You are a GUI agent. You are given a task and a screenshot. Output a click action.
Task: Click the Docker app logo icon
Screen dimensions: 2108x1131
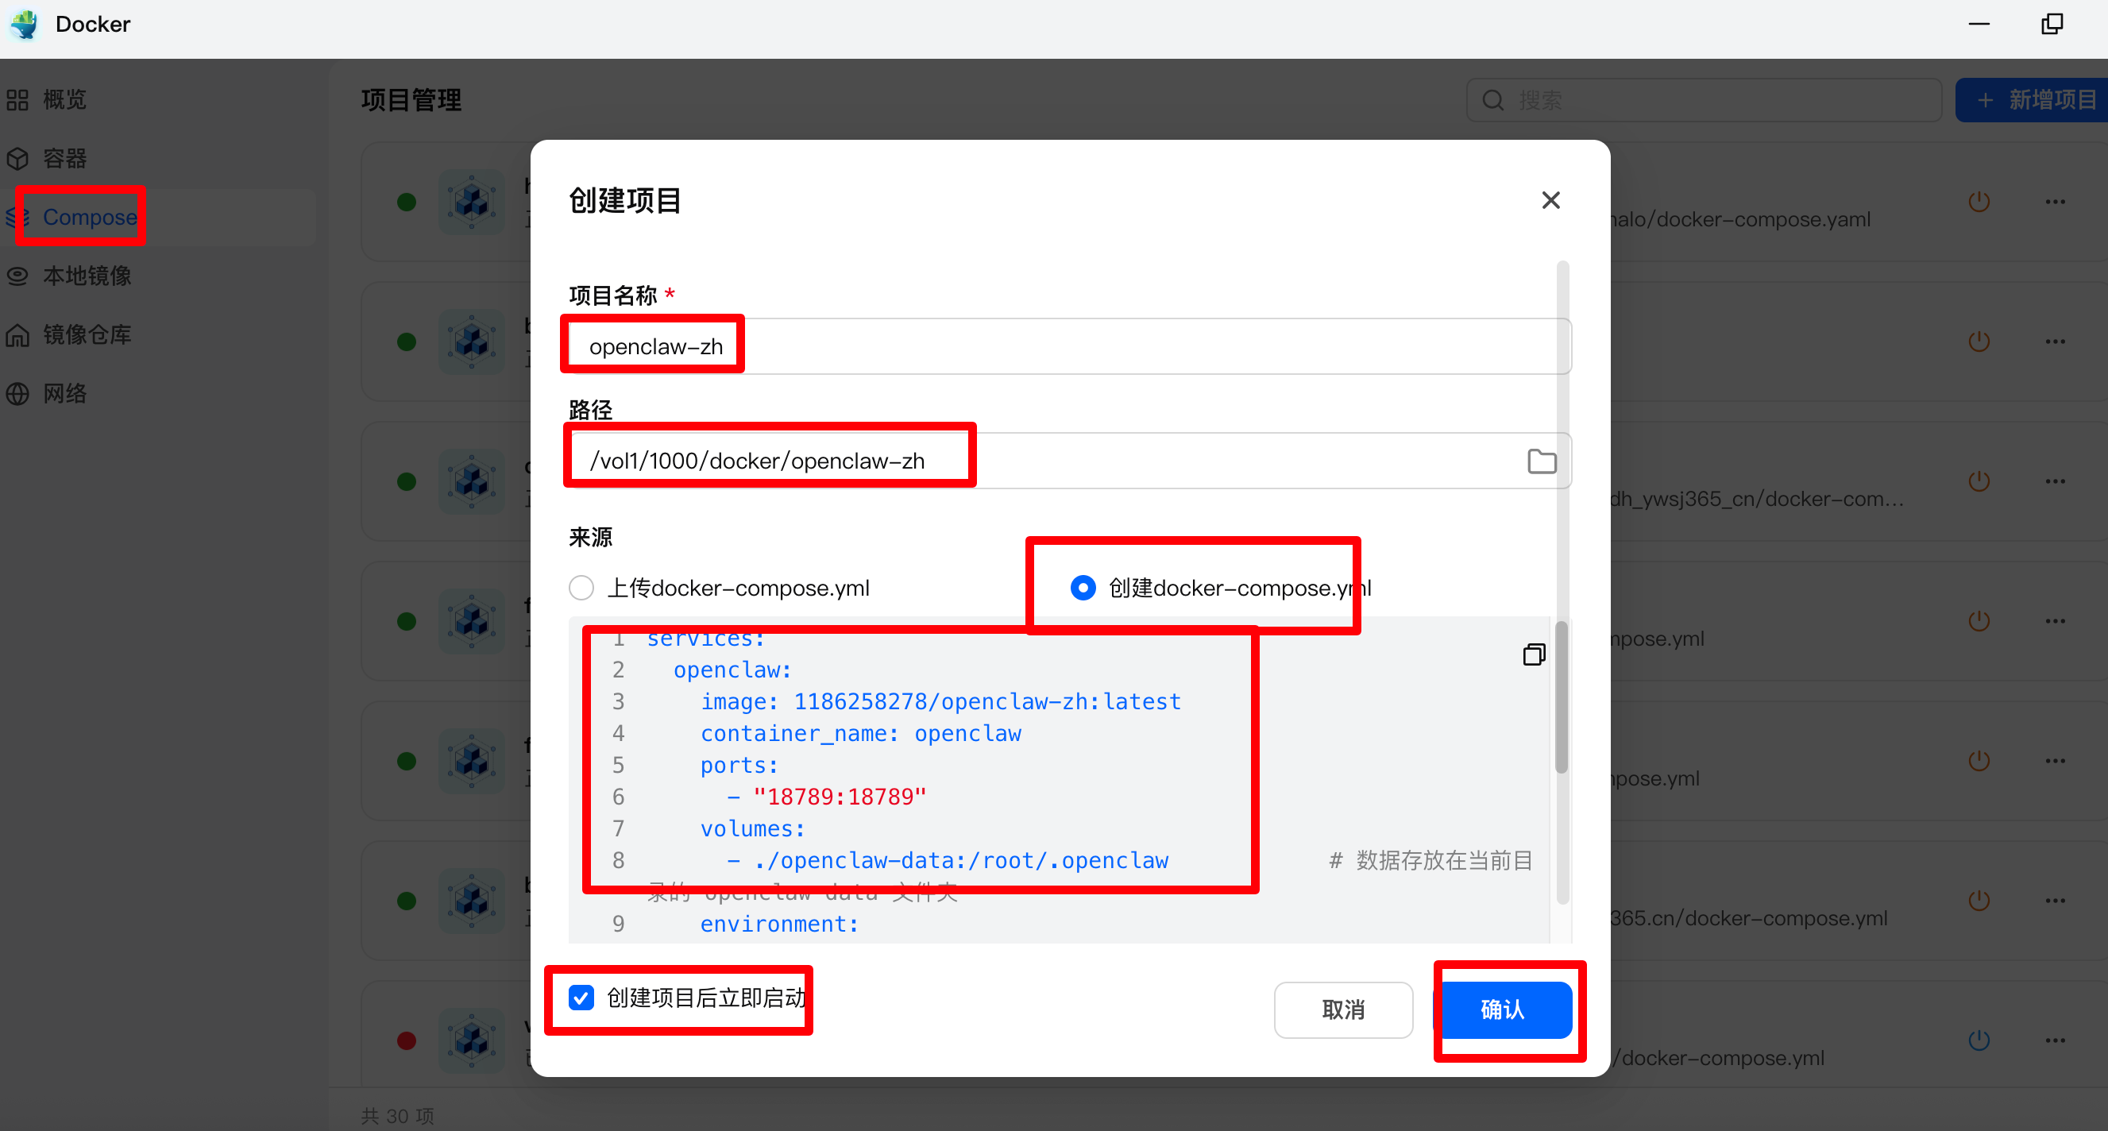pyautogui.click(x=25, y=25)
